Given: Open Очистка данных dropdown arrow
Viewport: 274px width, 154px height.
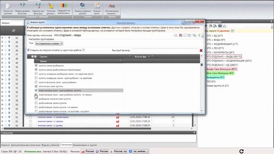Looking at the screenshot, I should pos(55,13).
